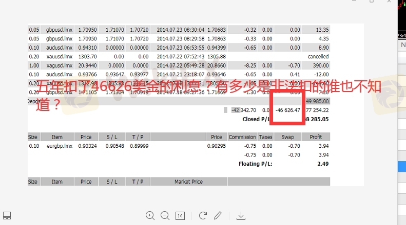406x225 pixels.
Task: Reset image to 1:1 actual size
Action: point(180,215)
